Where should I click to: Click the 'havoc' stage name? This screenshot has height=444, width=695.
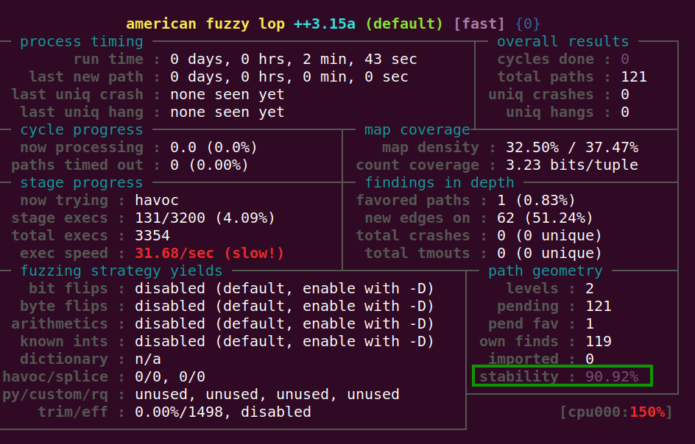coord(157,201)
